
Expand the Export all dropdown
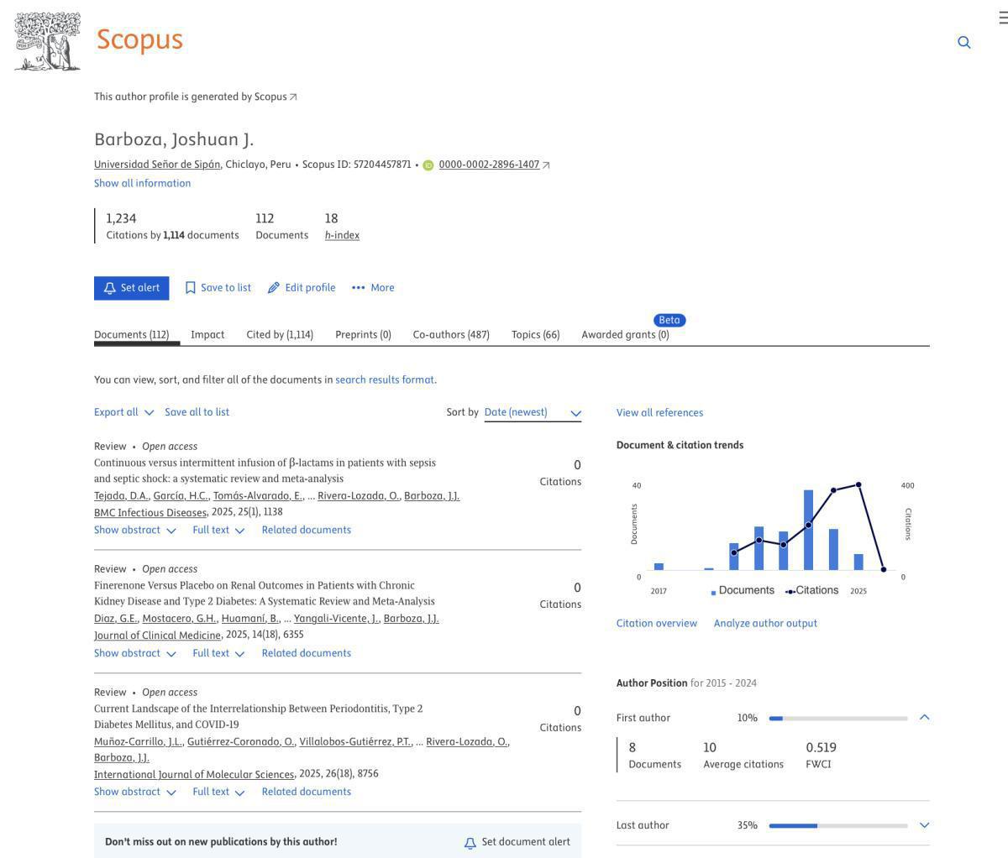[124, 412]
